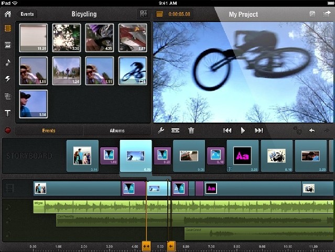Switch to the Events tab
This screenshot has width=335, height=252.
pyautogui.click(x=48, y=130)
